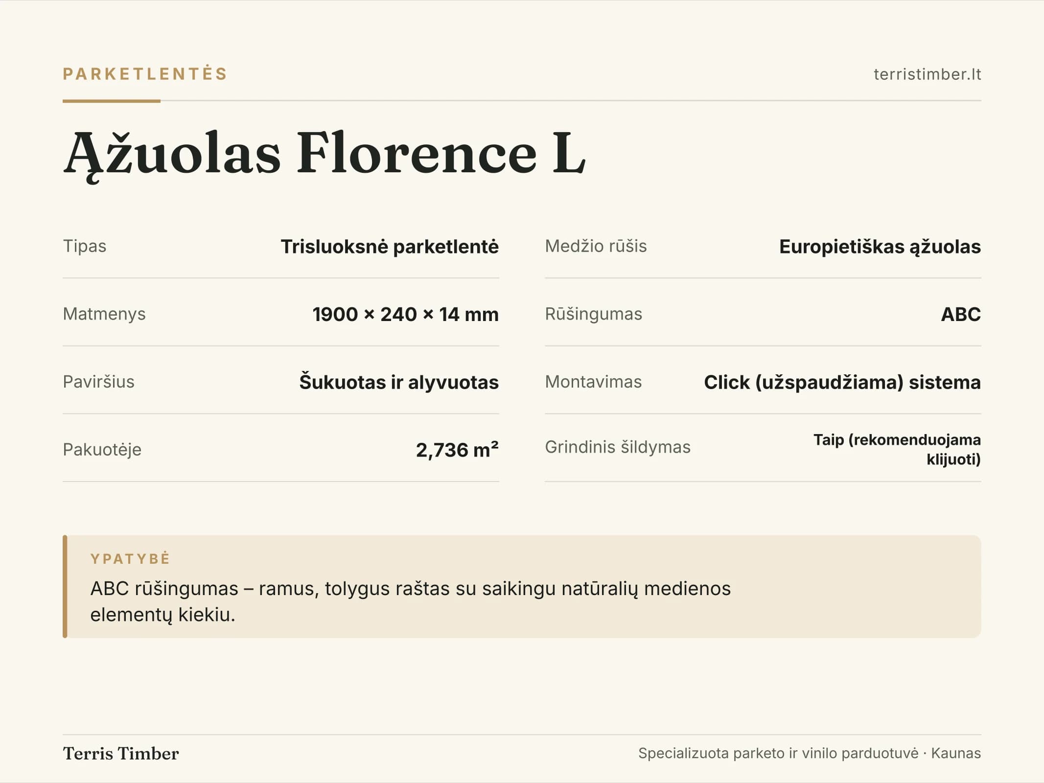The height and width of the screenshot is (783, 1044).
Task: Click the Medžio rūšis label
Action: tap(596, 246)
